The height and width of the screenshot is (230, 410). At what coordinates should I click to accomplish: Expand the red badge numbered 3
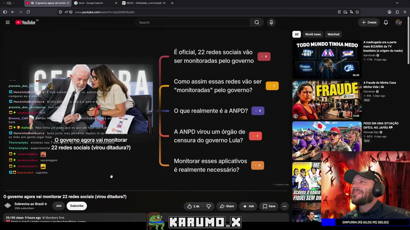pyautogui.click(x=255, y=136)
